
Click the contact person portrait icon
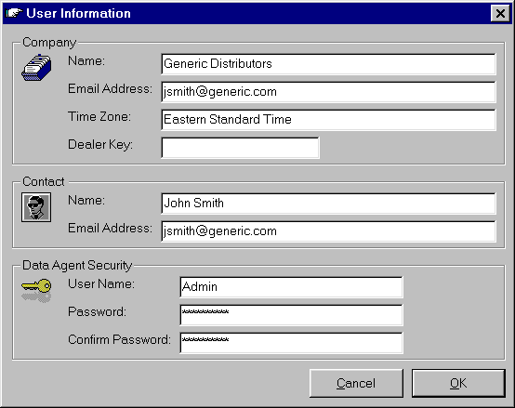(x=36, y=207)
